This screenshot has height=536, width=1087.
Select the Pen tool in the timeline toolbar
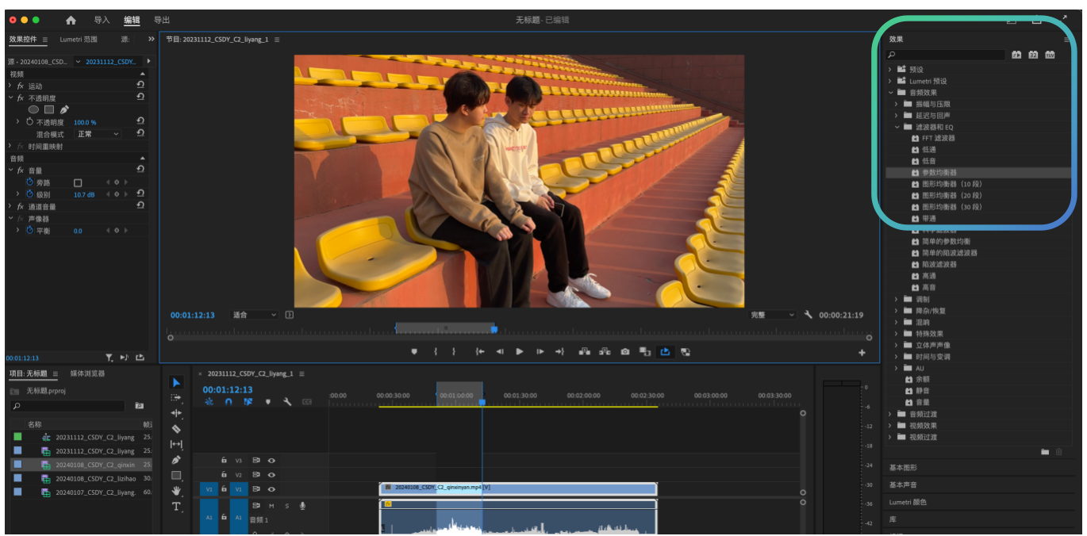(176, 460)
